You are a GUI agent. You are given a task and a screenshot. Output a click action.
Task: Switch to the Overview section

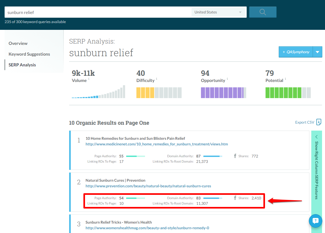coord(18,43)
